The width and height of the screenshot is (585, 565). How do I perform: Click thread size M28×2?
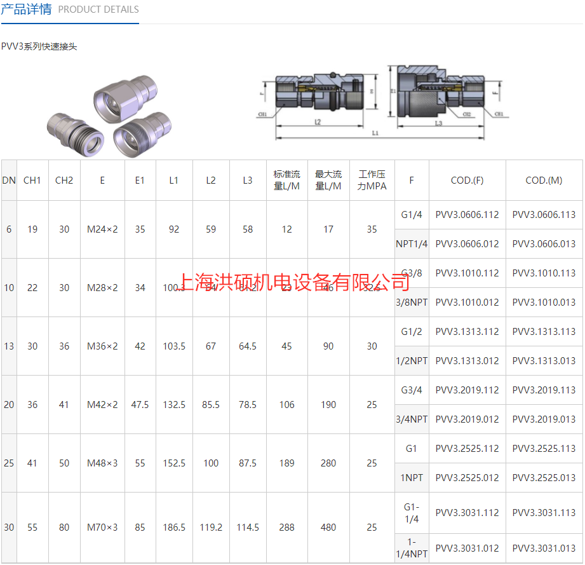102,288
